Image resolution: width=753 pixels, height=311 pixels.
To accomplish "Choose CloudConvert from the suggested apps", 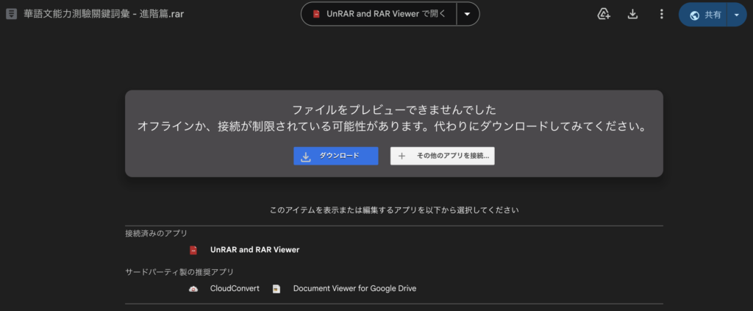I will [235, 289].
